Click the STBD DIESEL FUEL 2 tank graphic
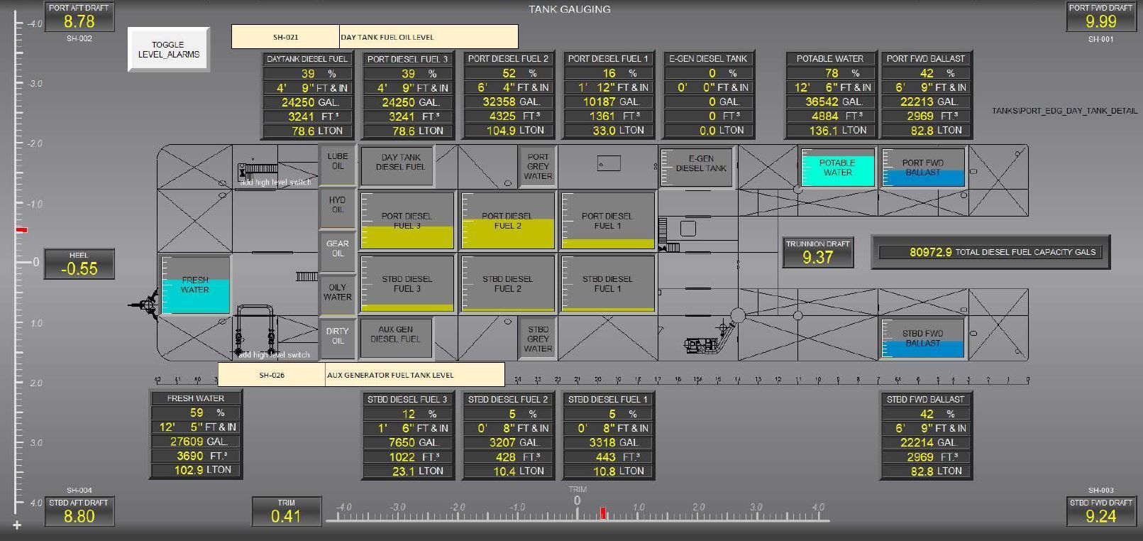This screenshot has height=541, width=1143. (508, 284)
